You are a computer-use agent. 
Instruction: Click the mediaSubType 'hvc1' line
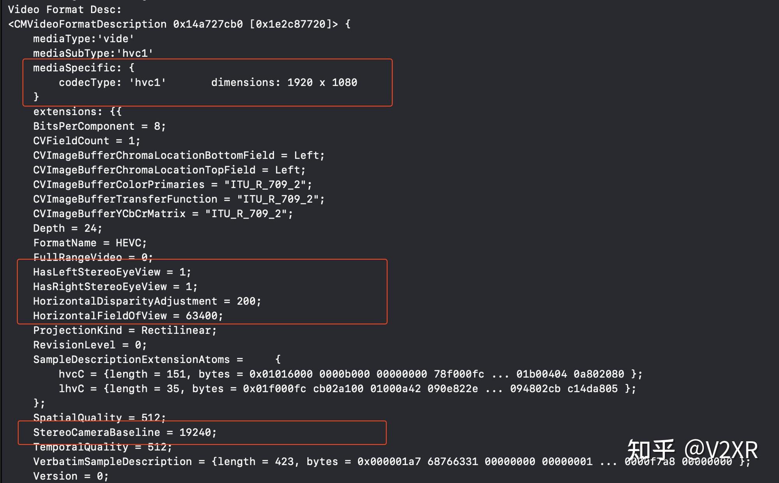pyautogui.click(x=93, y=53)
